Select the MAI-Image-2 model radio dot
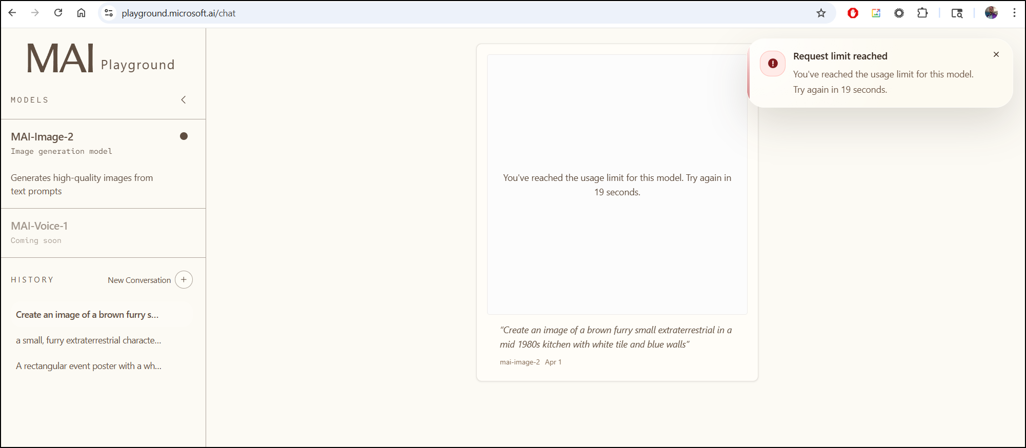1026x448 pixels. click(184, 136)
